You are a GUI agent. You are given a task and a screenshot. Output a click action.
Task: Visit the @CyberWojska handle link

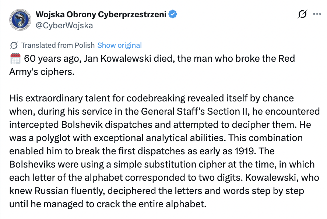tap(64, 25)
